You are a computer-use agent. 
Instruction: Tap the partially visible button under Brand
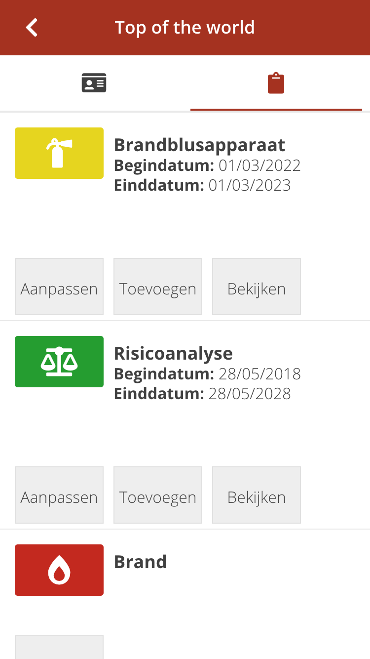[59, 647]
